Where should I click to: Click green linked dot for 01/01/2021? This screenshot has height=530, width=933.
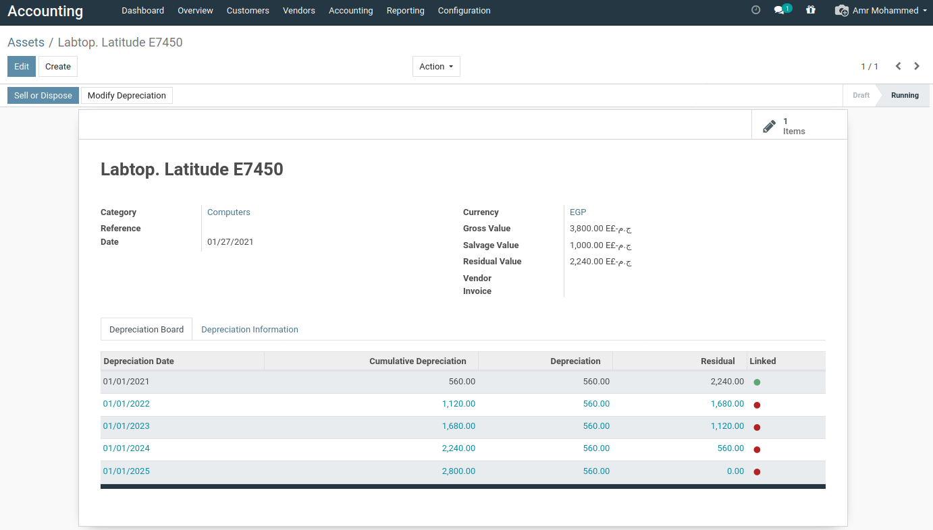[757, 382]
